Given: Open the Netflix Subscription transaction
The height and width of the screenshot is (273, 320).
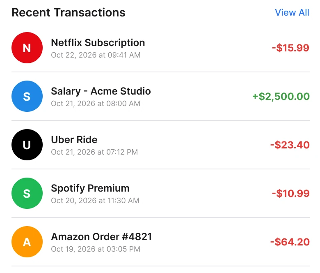Looking at the screenshot, I should click(x=160, y=48).
